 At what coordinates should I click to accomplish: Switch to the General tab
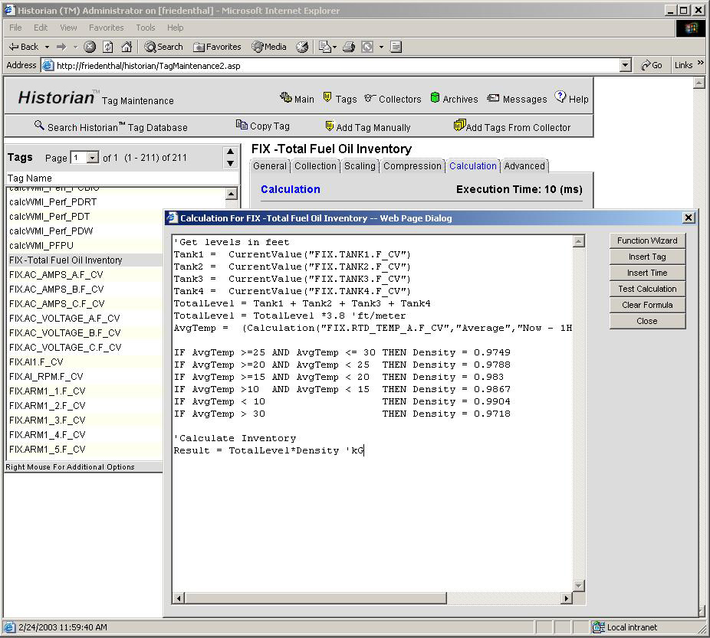point(270,166)
